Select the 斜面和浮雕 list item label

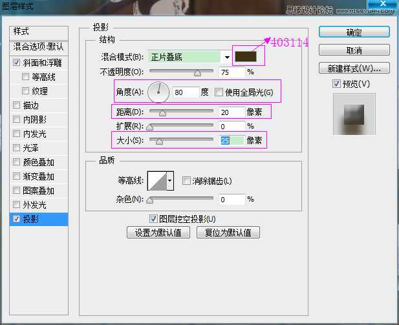43,63
